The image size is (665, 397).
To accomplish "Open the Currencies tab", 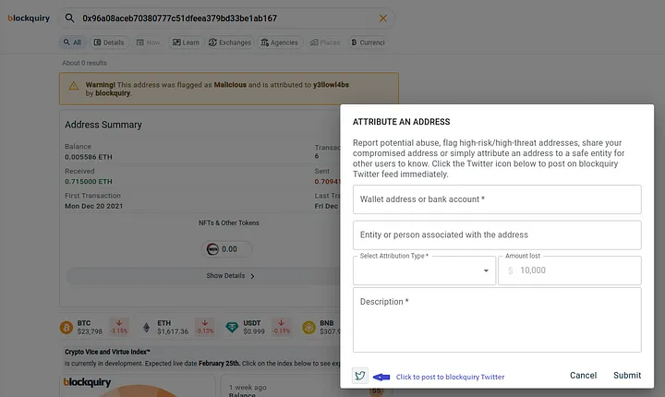I will point(368,42).
